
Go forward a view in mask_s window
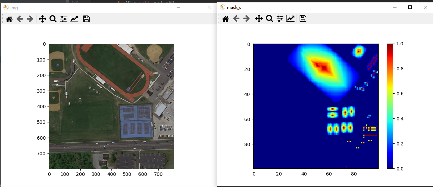point(246,19)
